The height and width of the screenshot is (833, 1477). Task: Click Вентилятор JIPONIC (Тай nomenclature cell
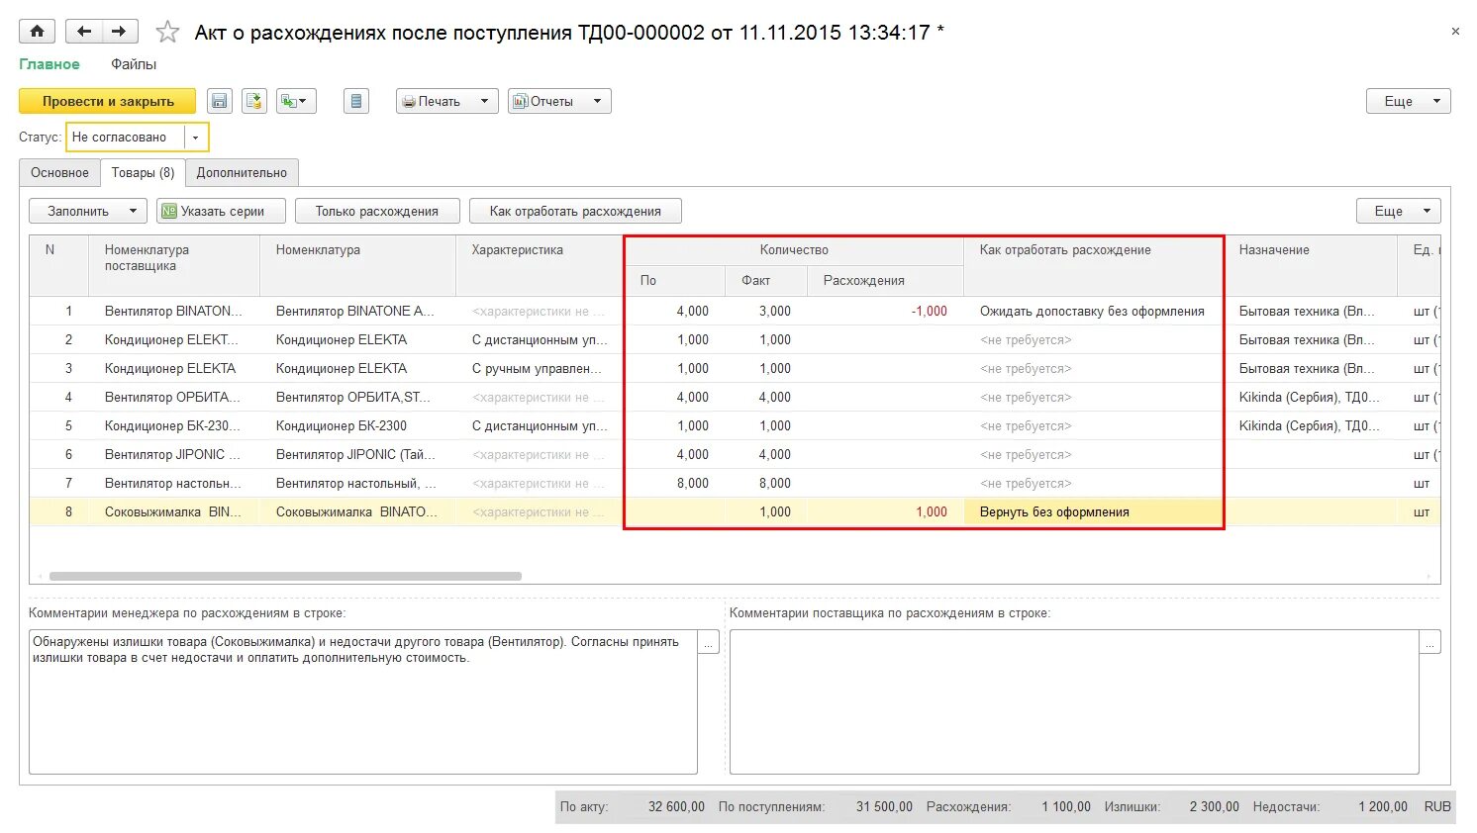coord(356,454)
